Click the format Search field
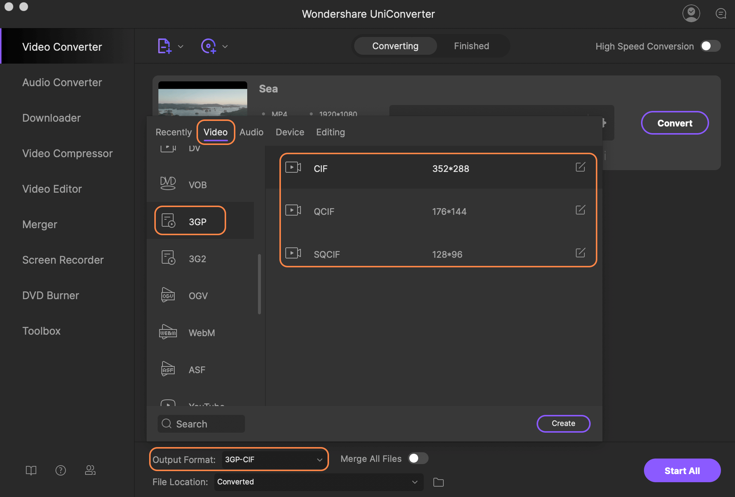This screenshot has height=497, width=735. coord(202,424)
